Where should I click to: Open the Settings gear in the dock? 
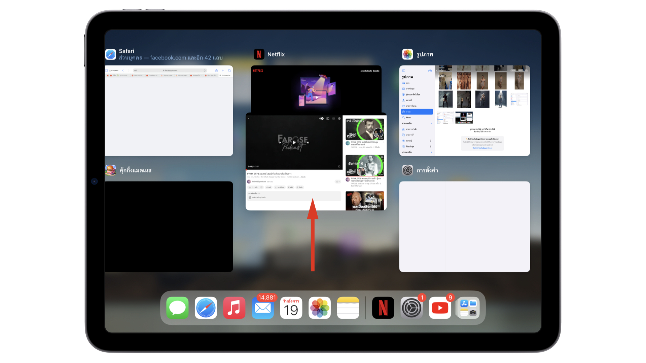(x=411, y=308)
